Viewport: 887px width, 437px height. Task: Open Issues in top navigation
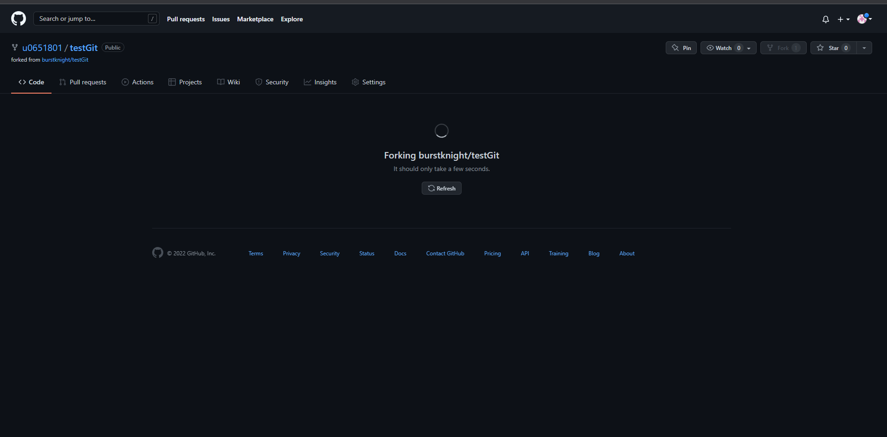[x=221, y=19]
